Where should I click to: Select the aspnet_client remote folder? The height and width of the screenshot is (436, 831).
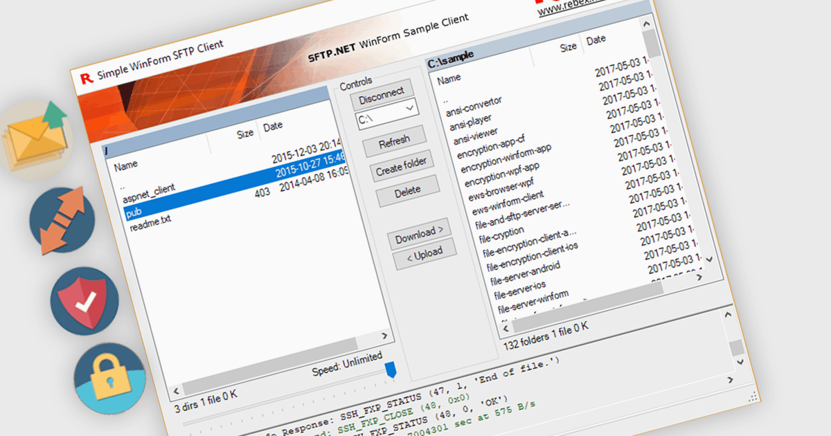pos(148,192)
